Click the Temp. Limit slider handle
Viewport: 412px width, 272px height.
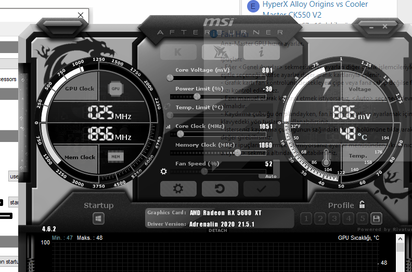[170, 115]
